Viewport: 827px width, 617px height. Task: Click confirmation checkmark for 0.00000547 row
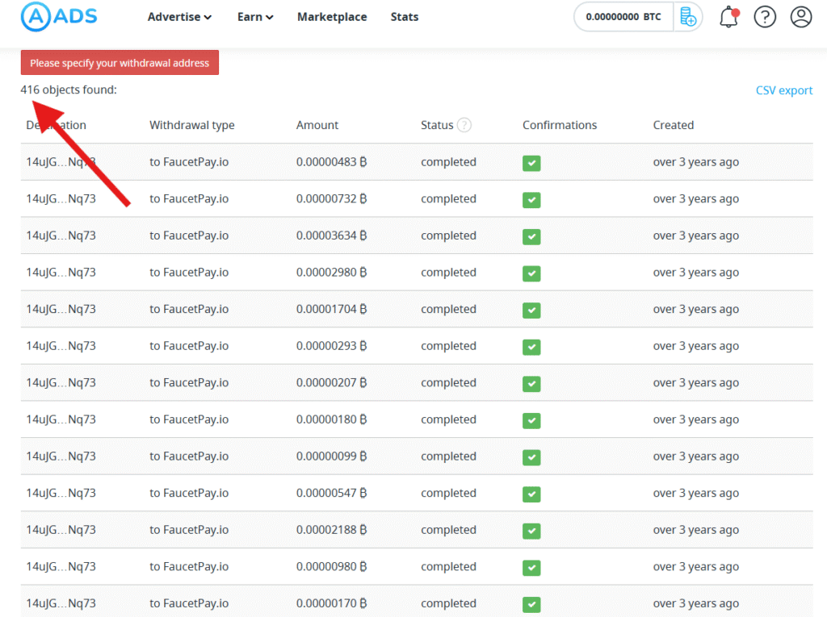(531, 494)
